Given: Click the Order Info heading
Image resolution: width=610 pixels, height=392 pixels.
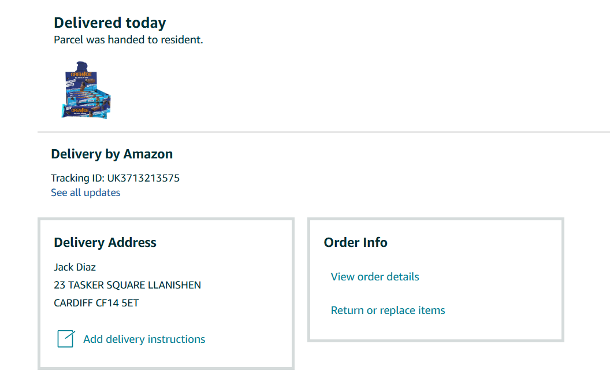Looking at the screenshot, I should tap(355, 242).
